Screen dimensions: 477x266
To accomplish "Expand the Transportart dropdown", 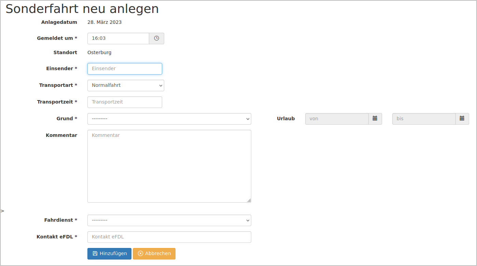I will (126, 85).
